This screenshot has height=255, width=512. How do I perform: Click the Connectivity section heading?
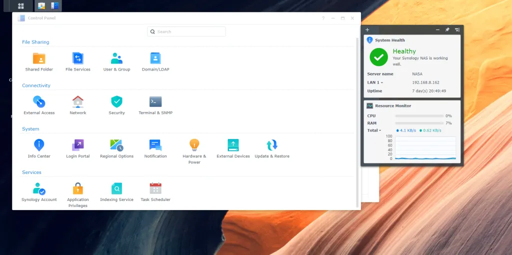(x=36, y=85)
